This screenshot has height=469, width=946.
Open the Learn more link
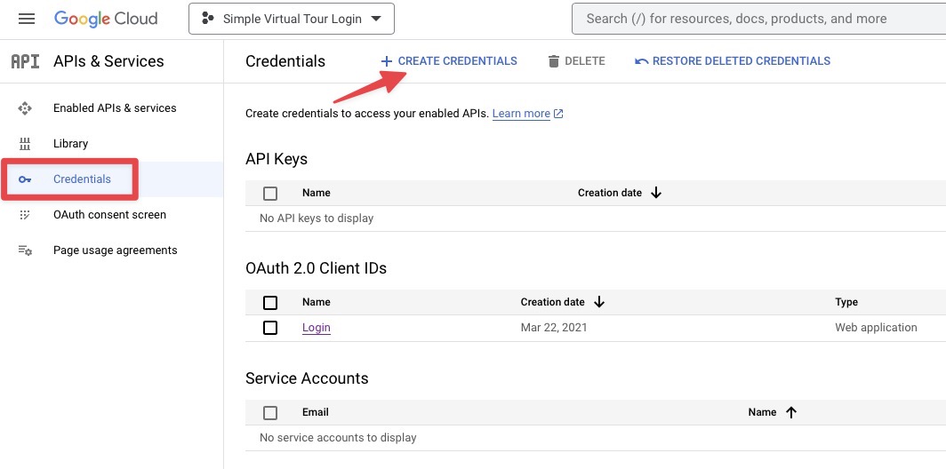point(521,114)
